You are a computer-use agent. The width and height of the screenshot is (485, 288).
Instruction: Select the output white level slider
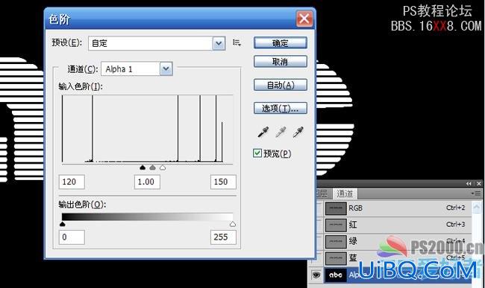[233, 224]
